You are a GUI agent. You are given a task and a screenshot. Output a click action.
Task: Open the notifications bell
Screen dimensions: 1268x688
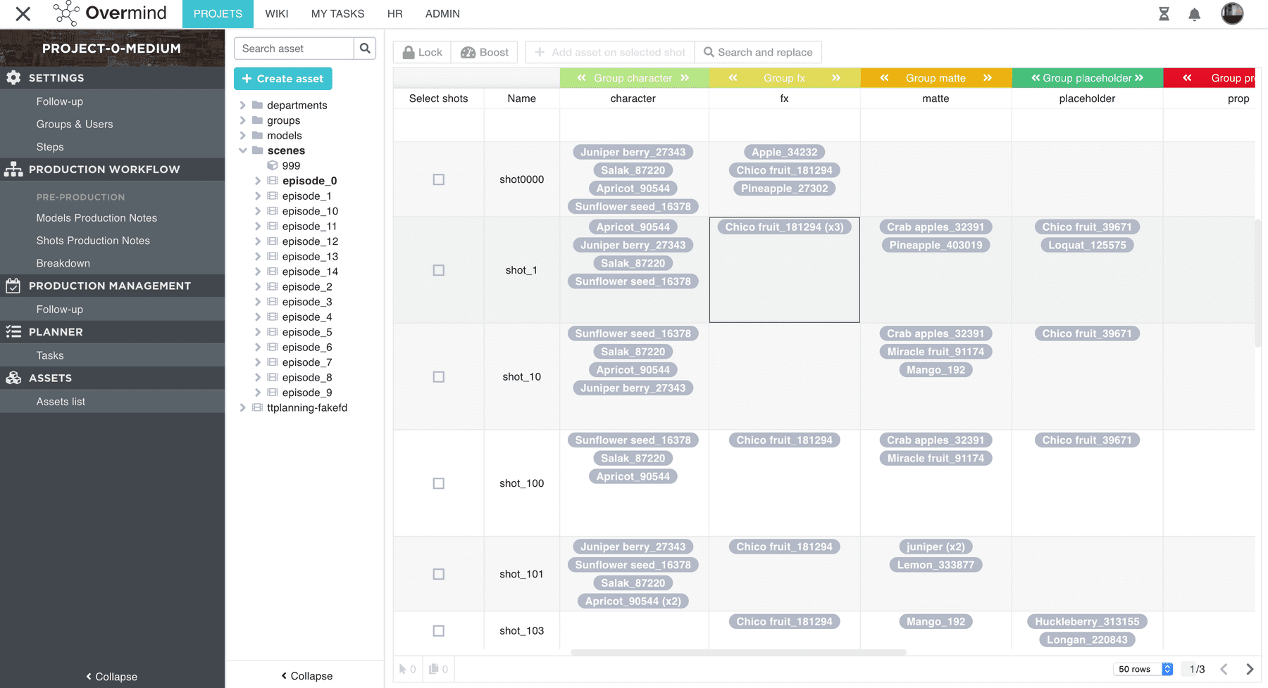pos(1194,14)
